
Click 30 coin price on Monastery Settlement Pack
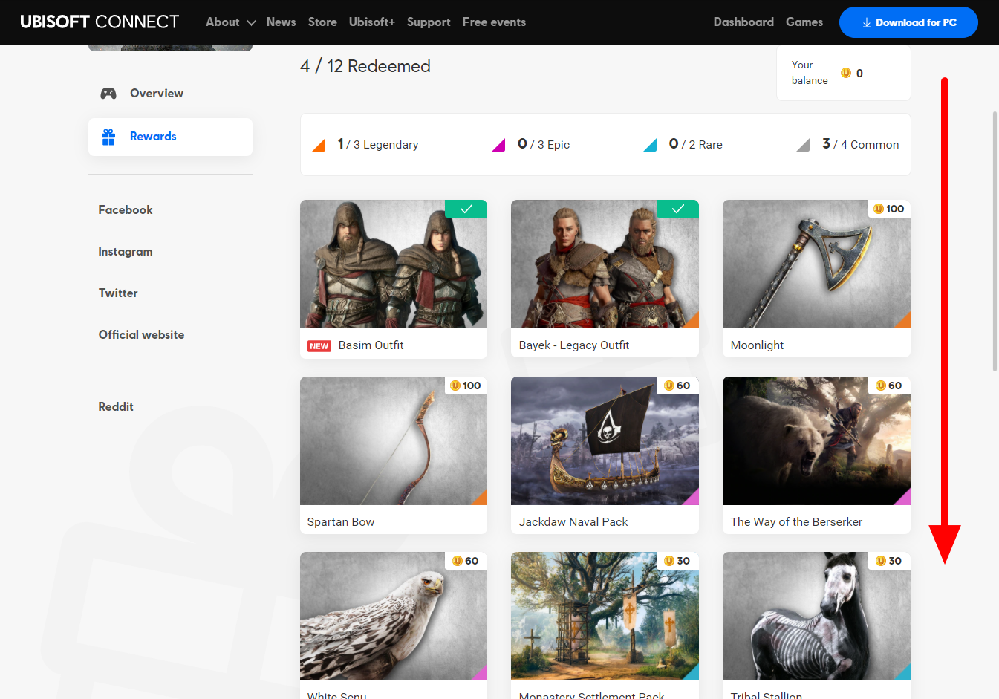pyautogui.click(x=677, y=561)
